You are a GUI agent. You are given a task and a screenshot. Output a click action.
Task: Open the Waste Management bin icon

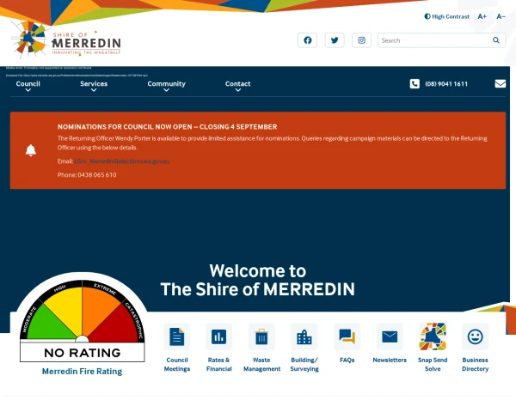tap(261, 336)
